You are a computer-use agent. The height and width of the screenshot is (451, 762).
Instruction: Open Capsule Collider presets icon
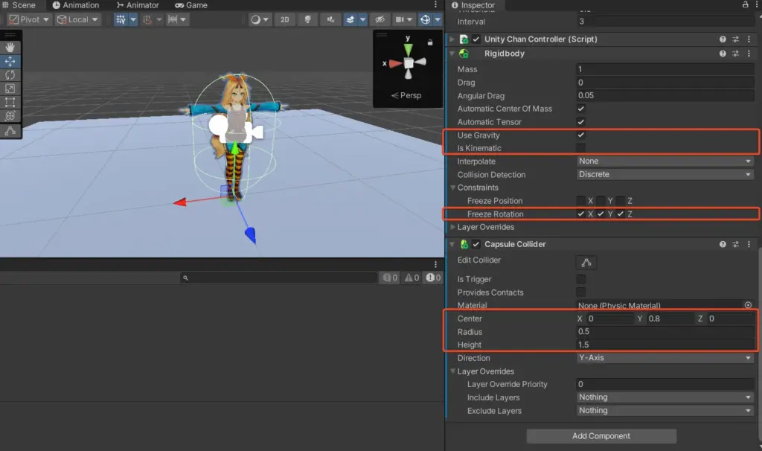[x=736, y=244]
